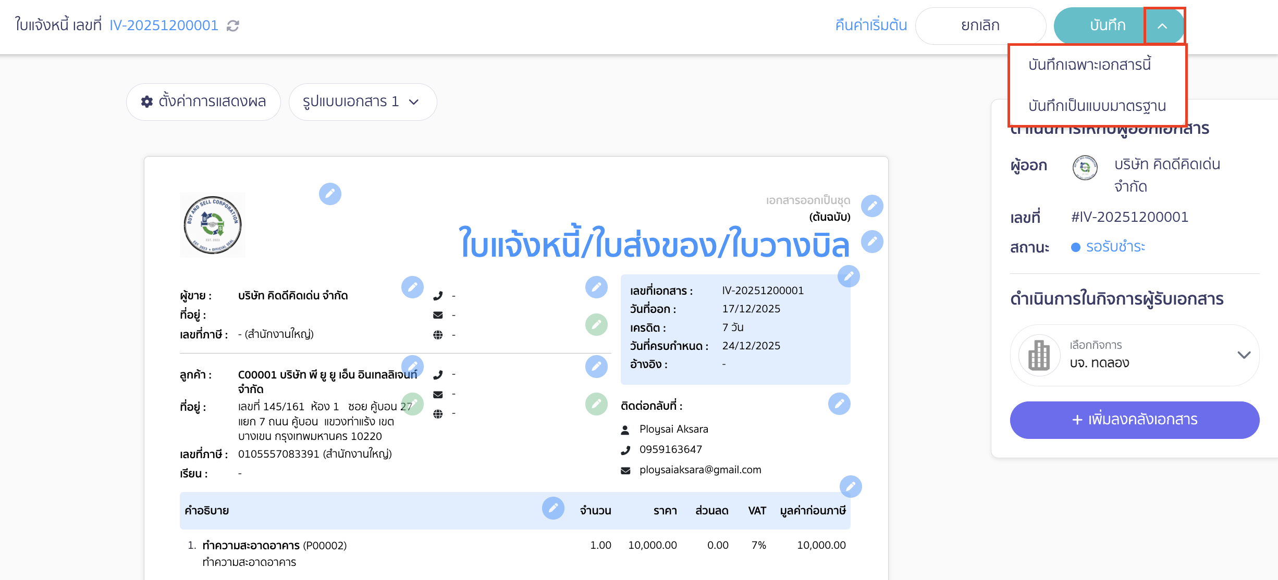Open the รูปแบบเอกสาร 1 dropdown

(x=363, y=102)
